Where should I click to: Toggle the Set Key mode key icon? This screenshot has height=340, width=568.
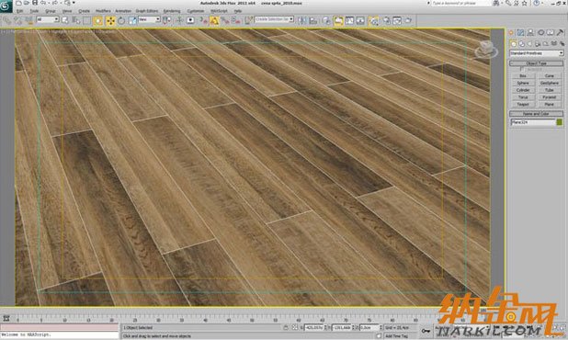tap(426, 331)
